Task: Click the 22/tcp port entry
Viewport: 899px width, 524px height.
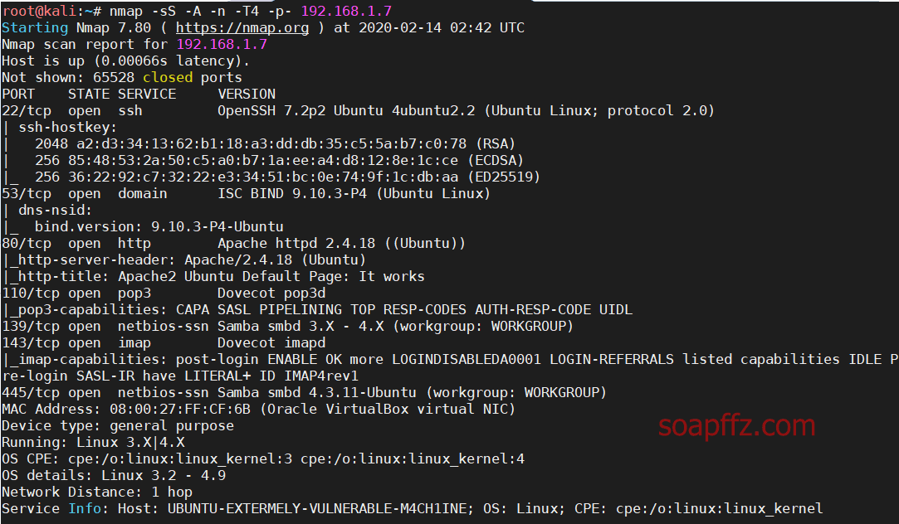Action: coord(27,110)
